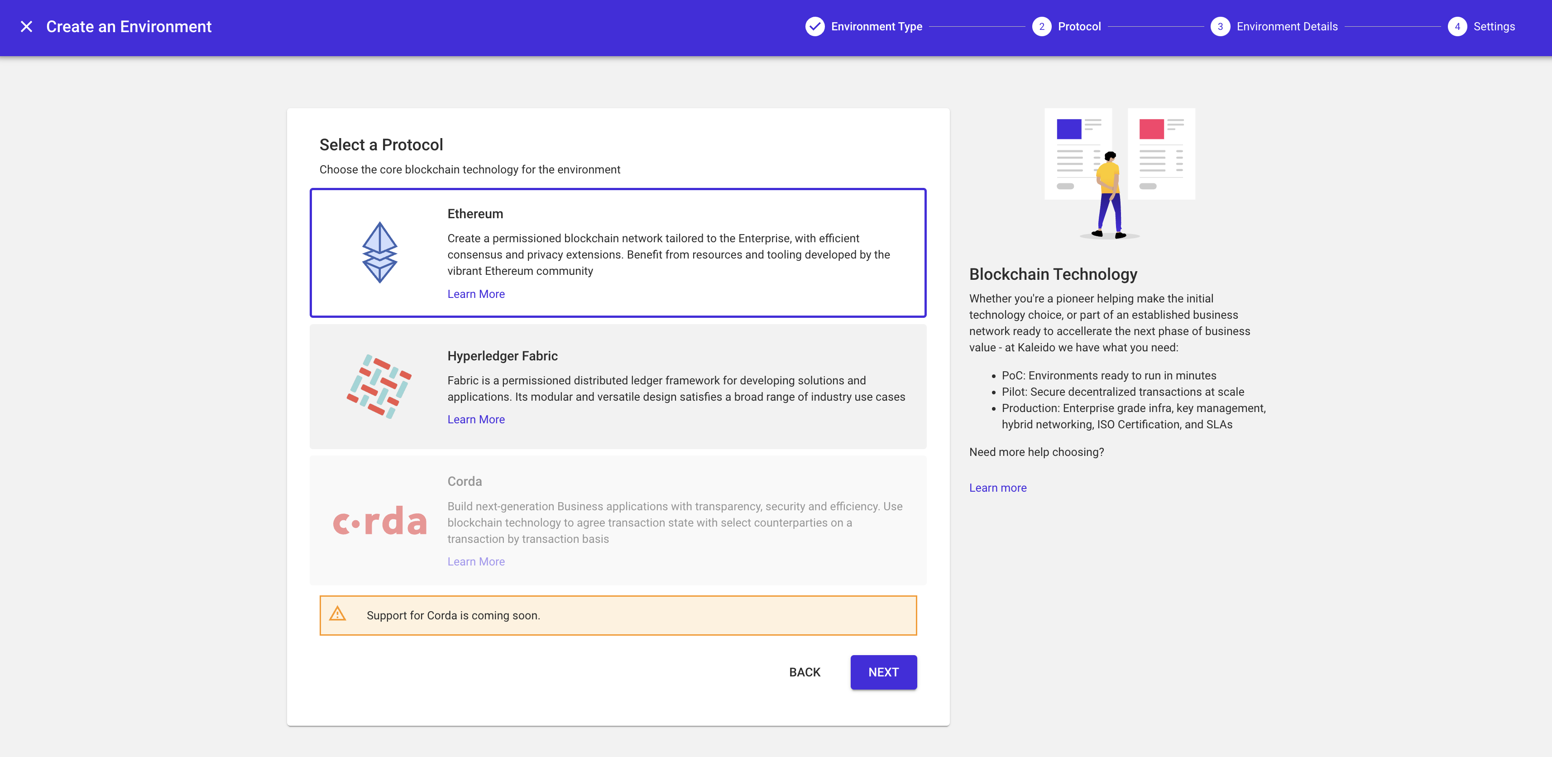The image size is (1552, 757).
Task: Click 'Choose the core blockchain technology' subtitle
Action: click(469, 169)
